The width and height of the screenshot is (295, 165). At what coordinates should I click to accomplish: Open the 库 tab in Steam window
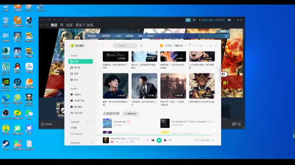tap(62, 25)
